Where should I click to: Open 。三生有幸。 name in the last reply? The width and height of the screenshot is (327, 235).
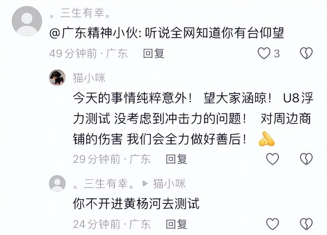click(x=104, y=183)
